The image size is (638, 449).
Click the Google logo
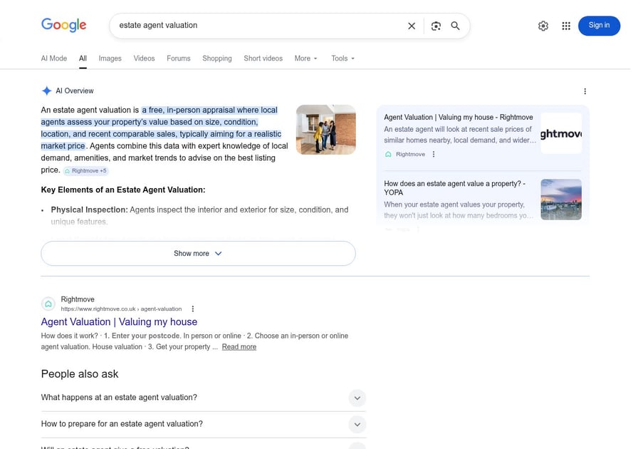pyautogui.click(x=64, y=25)
